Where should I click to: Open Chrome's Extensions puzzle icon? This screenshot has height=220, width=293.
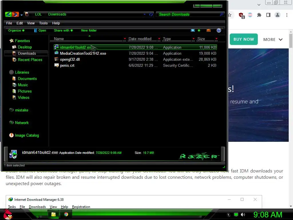(259, 15)
